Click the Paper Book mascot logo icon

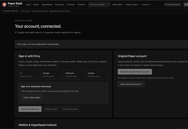(4, 4)
